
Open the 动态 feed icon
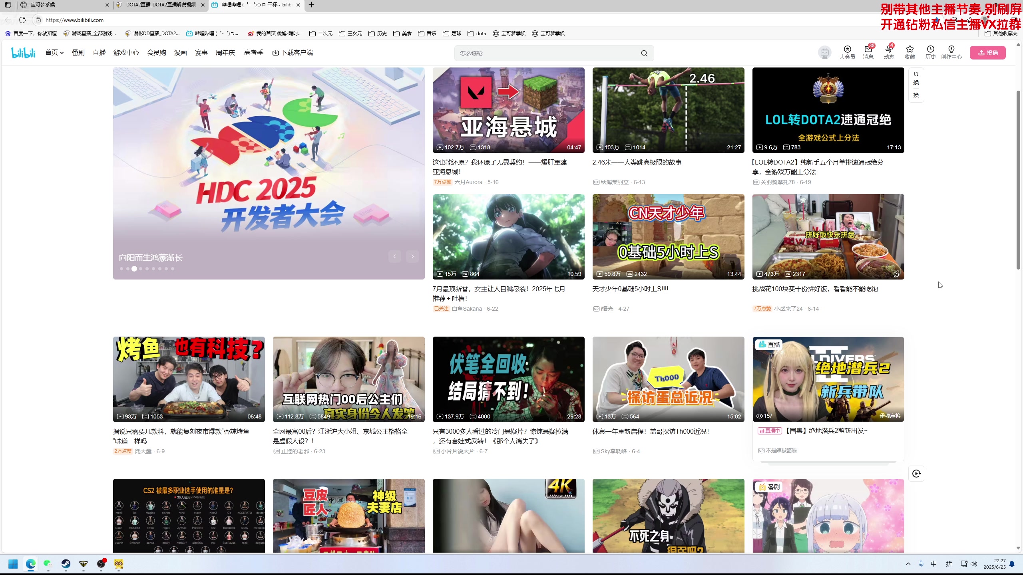click(889, 52)
